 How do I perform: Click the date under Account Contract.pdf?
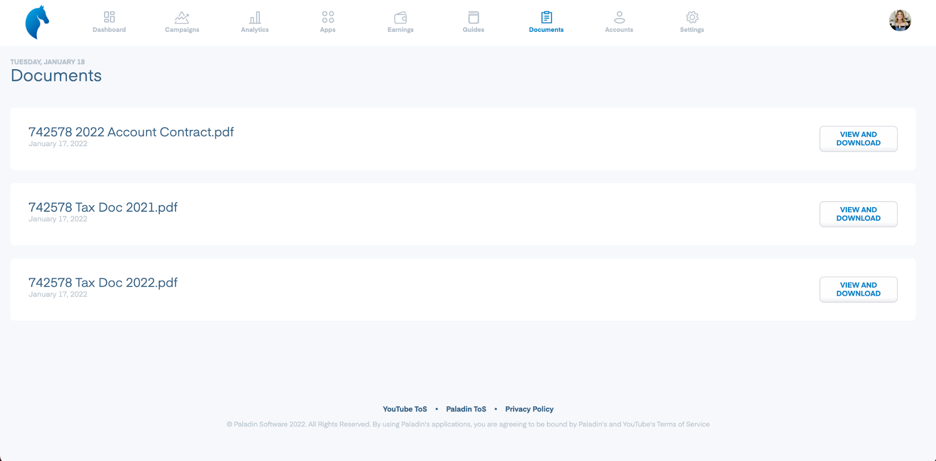pyautogui.click(x=58, y=144)
